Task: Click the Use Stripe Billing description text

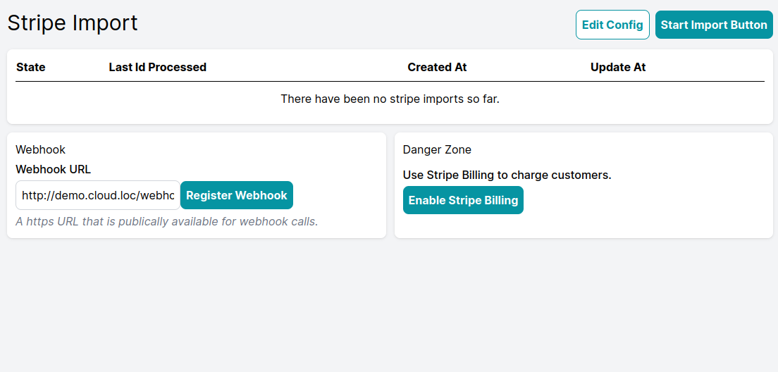Action: (x=507, y=175)
